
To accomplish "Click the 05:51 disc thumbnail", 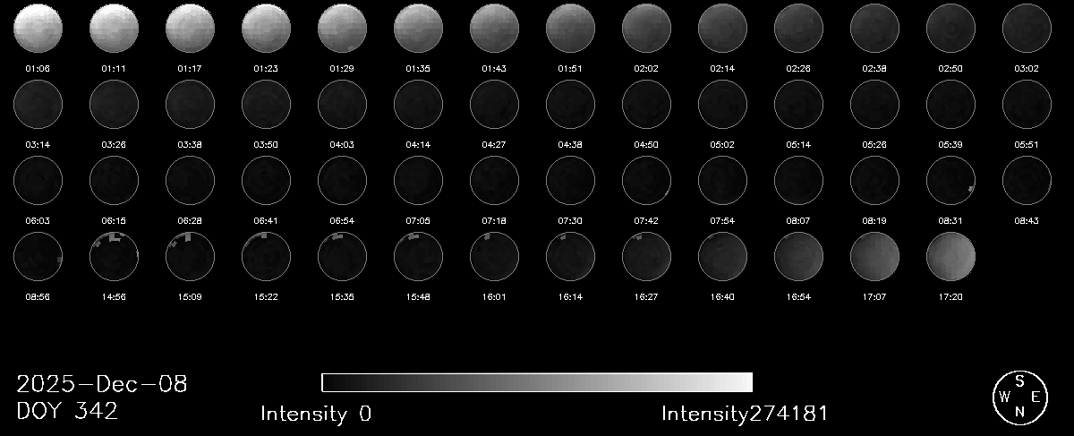I will [1027, 104].
